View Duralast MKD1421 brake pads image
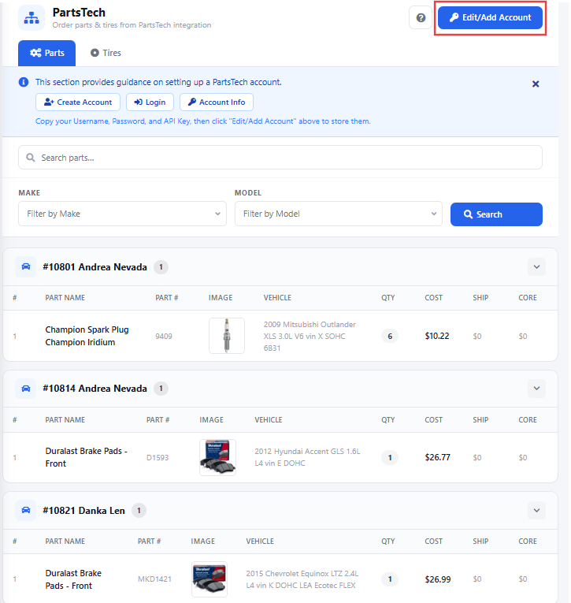 [209, 579]
